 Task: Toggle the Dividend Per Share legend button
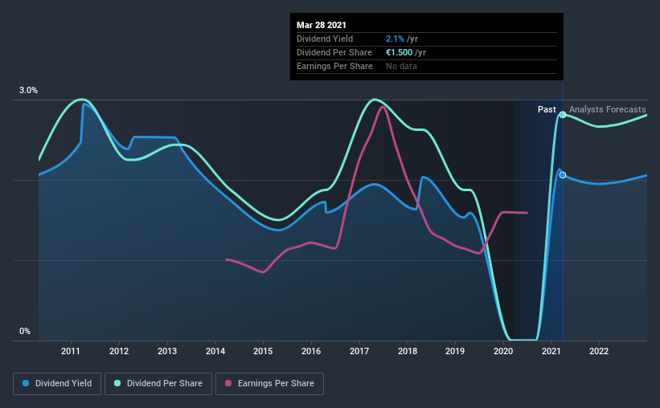click(158, 384)
